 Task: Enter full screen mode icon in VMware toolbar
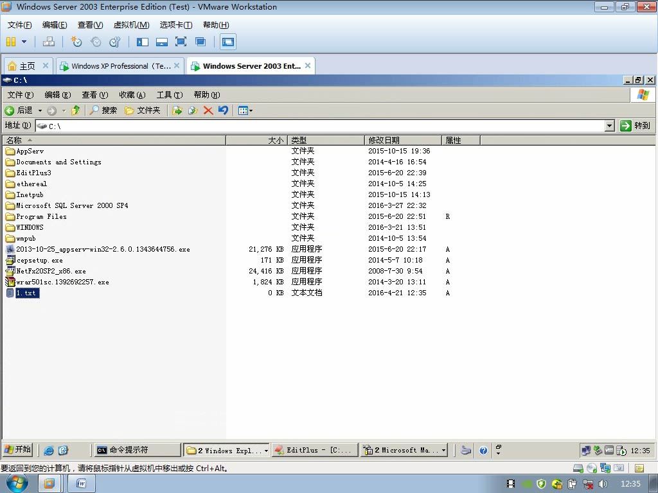[181, 42]
